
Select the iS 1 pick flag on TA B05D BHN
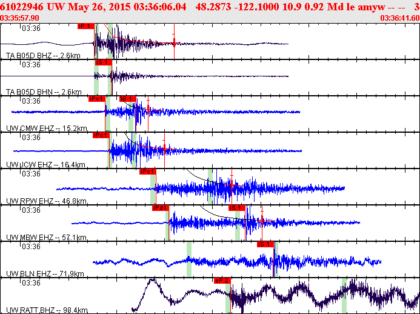tap(103, 62)
